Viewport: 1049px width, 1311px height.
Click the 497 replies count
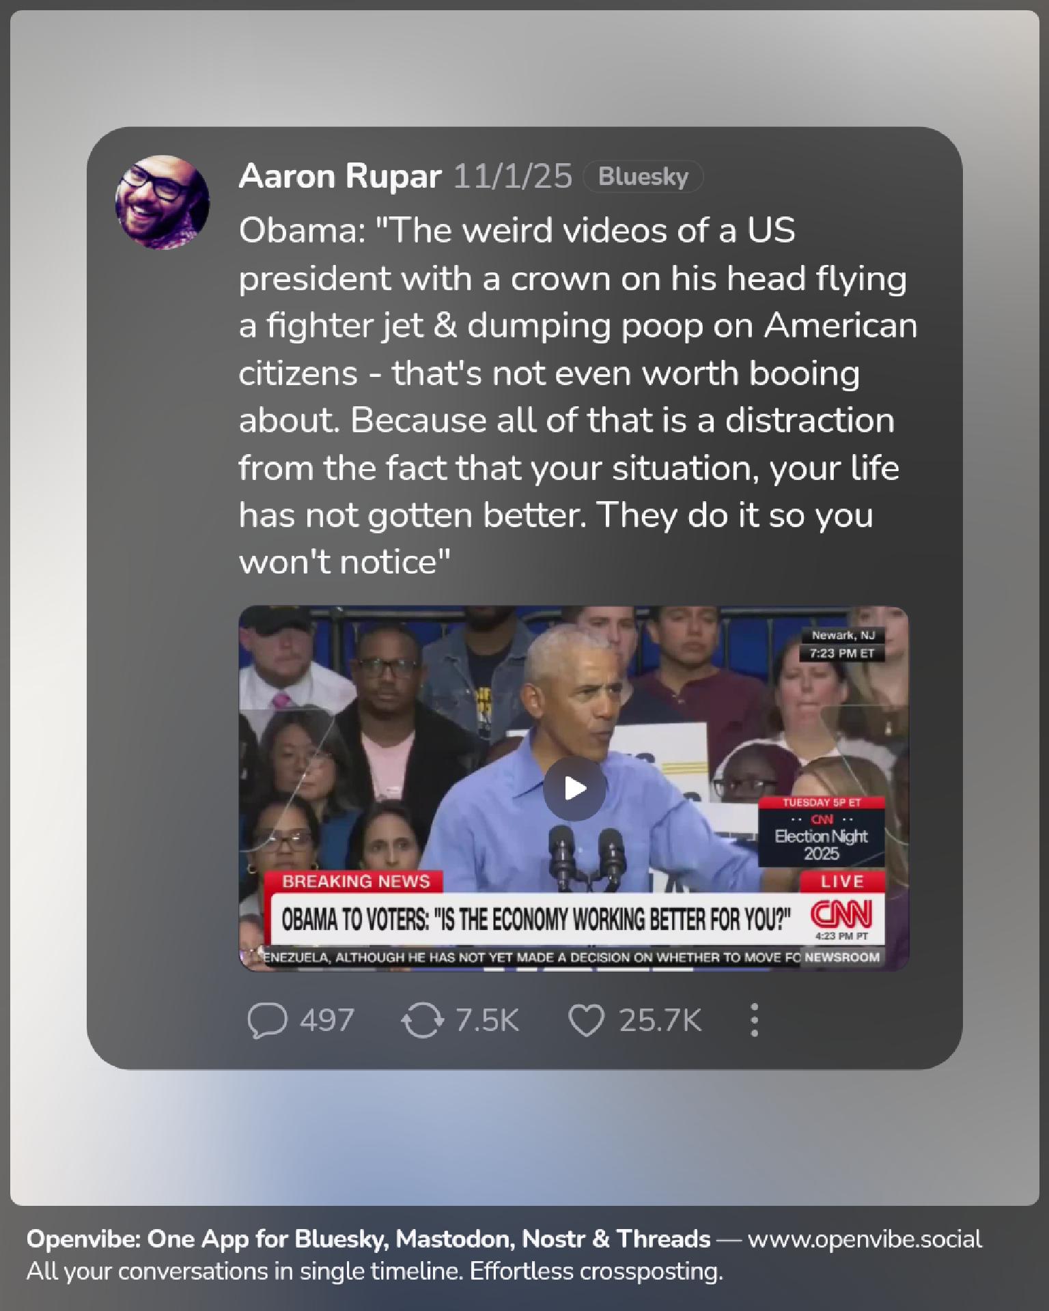click(x=327, y=1021)
